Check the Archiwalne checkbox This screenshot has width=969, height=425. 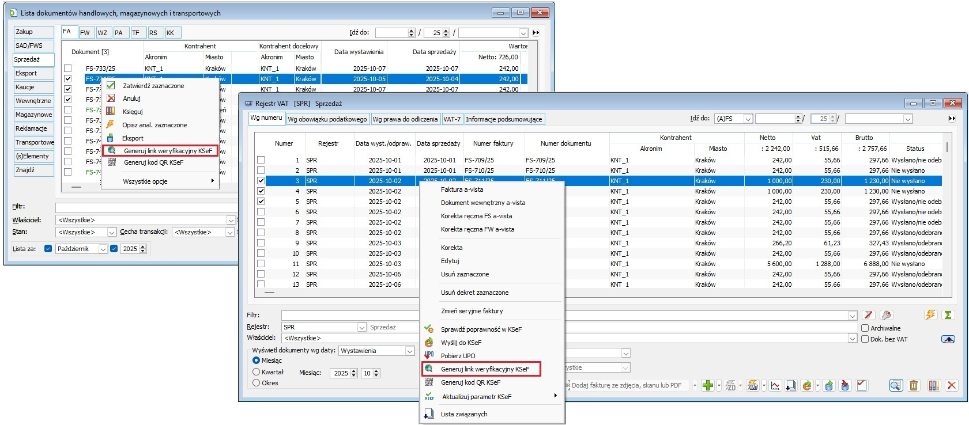865,328
